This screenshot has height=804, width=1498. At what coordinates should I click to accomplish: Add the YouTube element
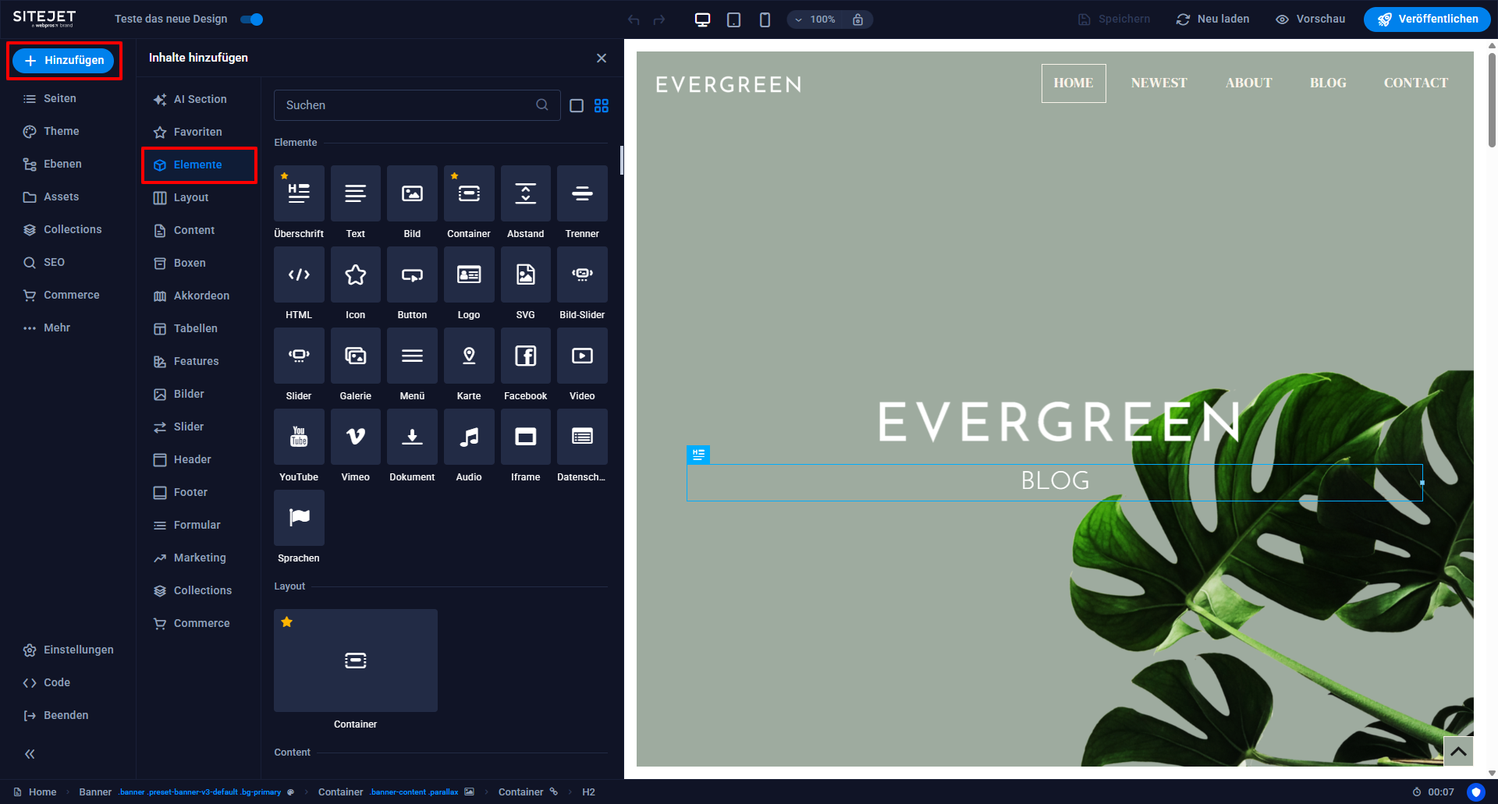pos(299,437)
